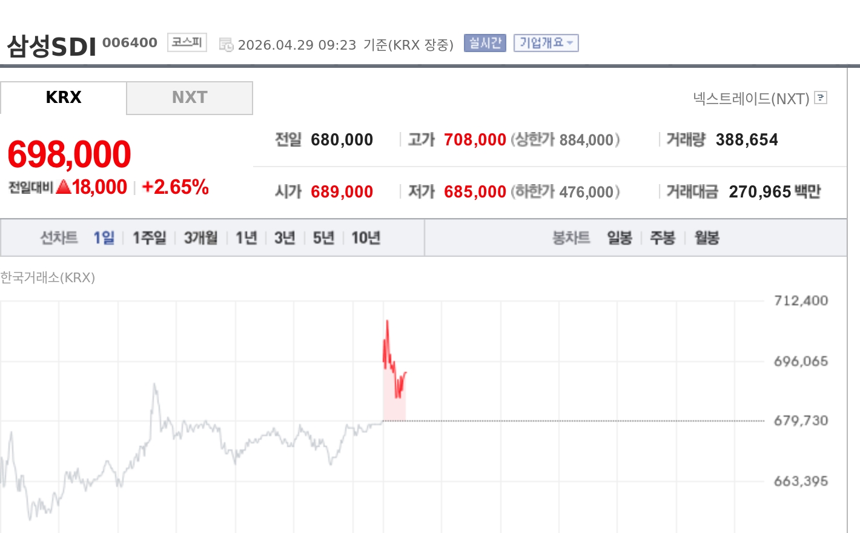This screenshot has width=860, height=533.
Task: Open the 주봉 weekly candle chart
Action: pos(663,238)
